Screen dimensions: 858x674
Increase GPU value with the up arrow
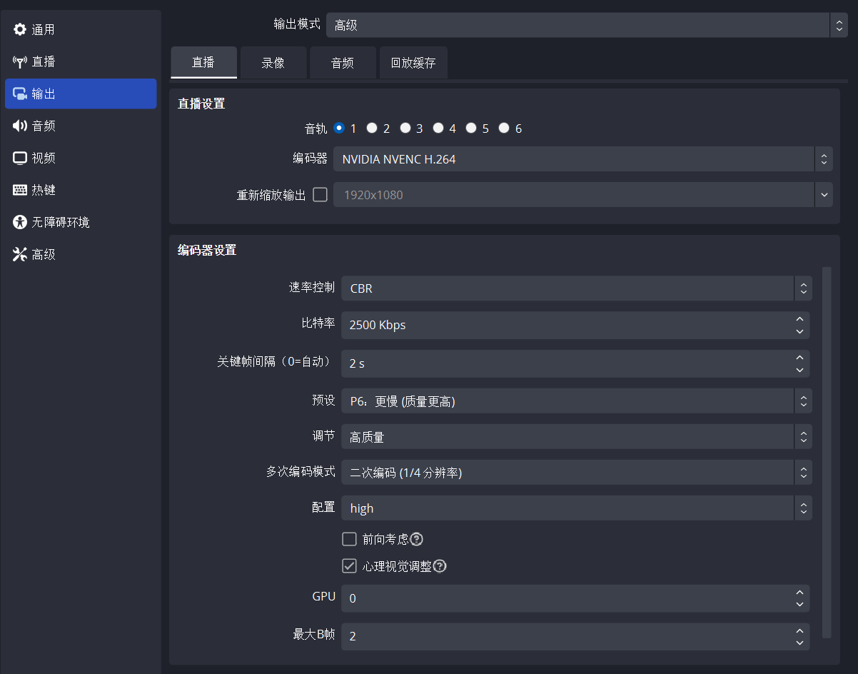pyautogui.click(x=799, y=592)
